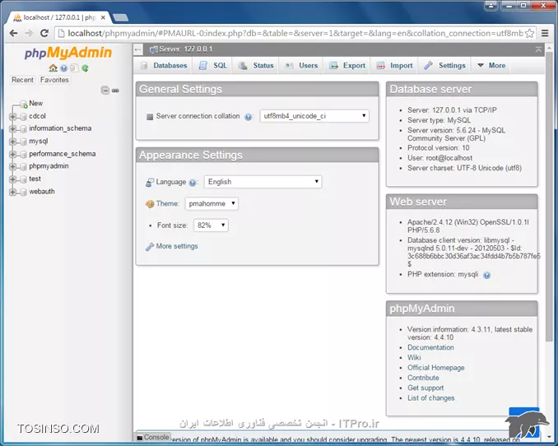Click the wrench icon beside More settings
The width and height of the screenshot is (558, 446).
pyautogui.click(x=150, y=246)
